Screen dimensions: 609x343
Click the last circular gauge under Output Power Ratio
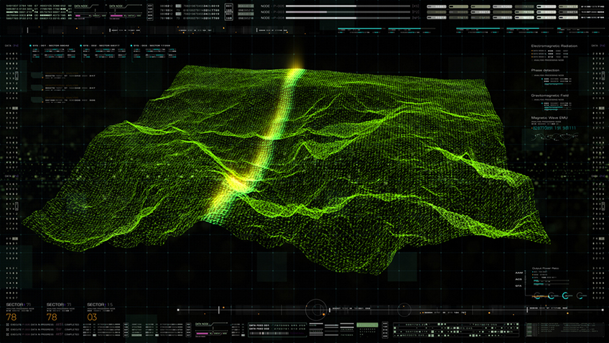580,296
